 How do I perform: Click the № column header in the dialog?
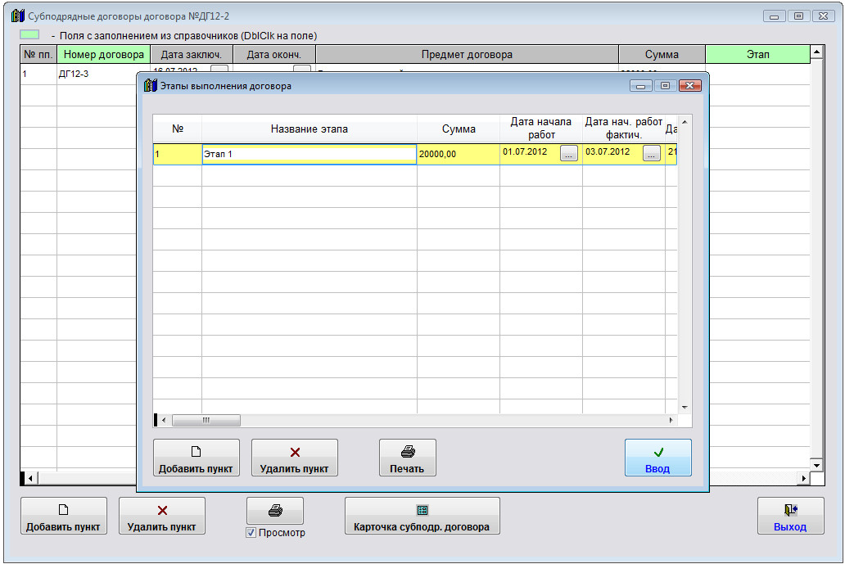(x=178, y=129)
